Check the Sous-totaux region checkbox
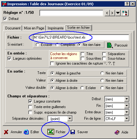Screen dimensions: 137x139 [x=104, y=58]
